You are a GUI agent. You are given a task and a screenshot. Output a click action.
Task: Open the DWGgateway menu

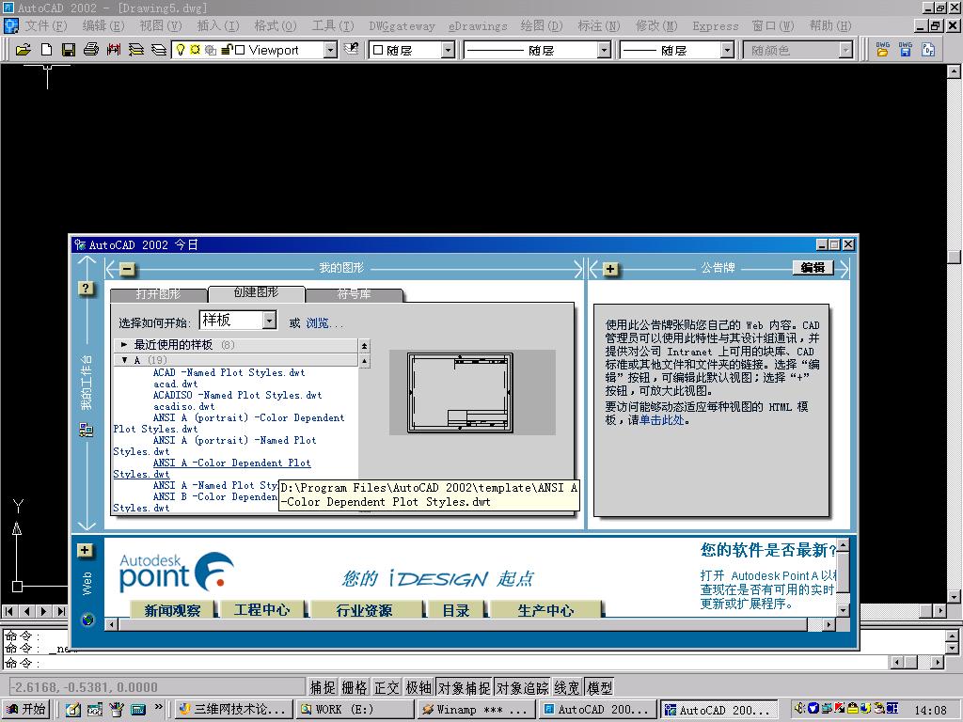tap(402, 25)
